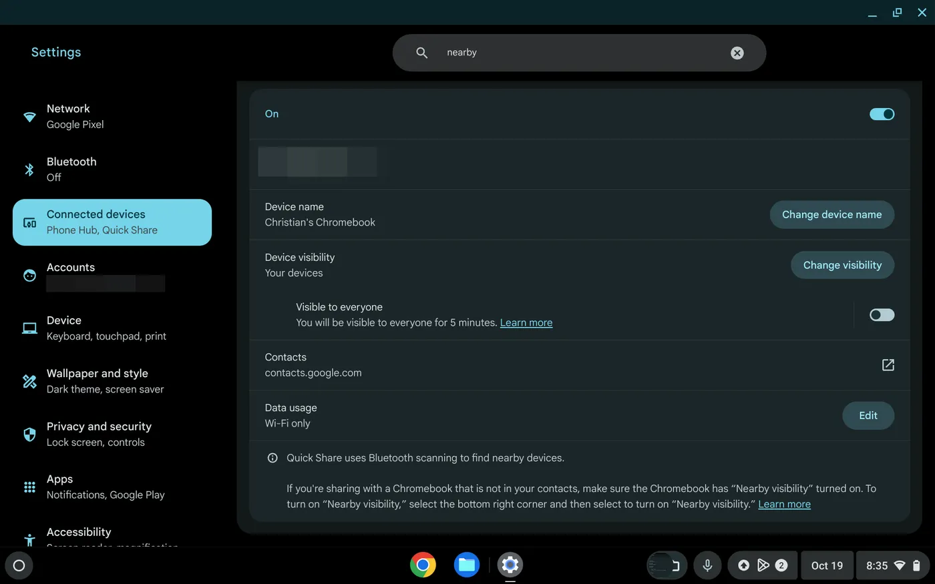Open Apps settings section
Screen dimensions: 935x584
point(112,487)
